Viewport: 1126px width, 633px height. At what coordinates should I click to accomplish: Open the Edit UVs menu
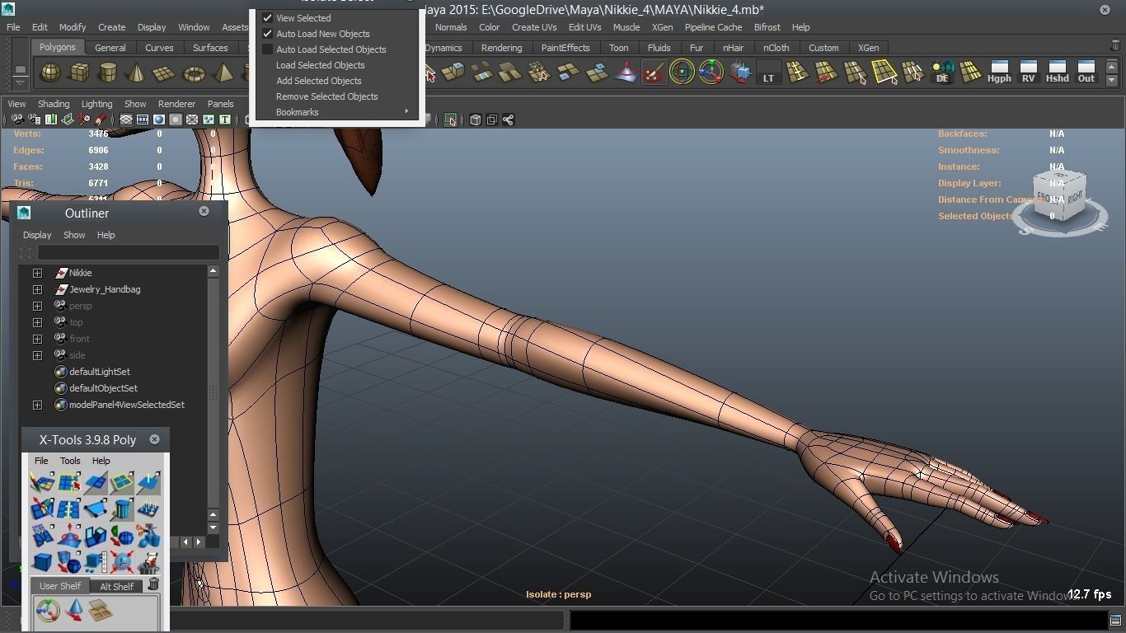(584, 27)
